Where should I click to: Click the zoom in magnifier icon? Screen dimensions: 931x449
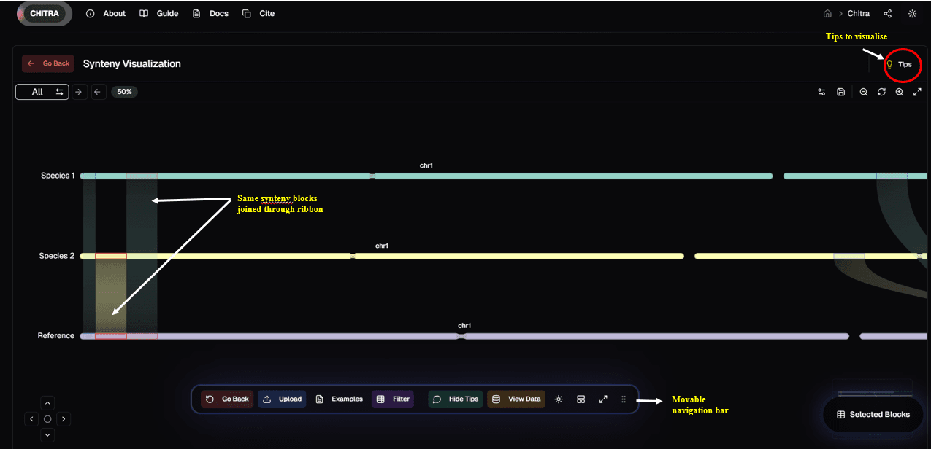(900, 92)
